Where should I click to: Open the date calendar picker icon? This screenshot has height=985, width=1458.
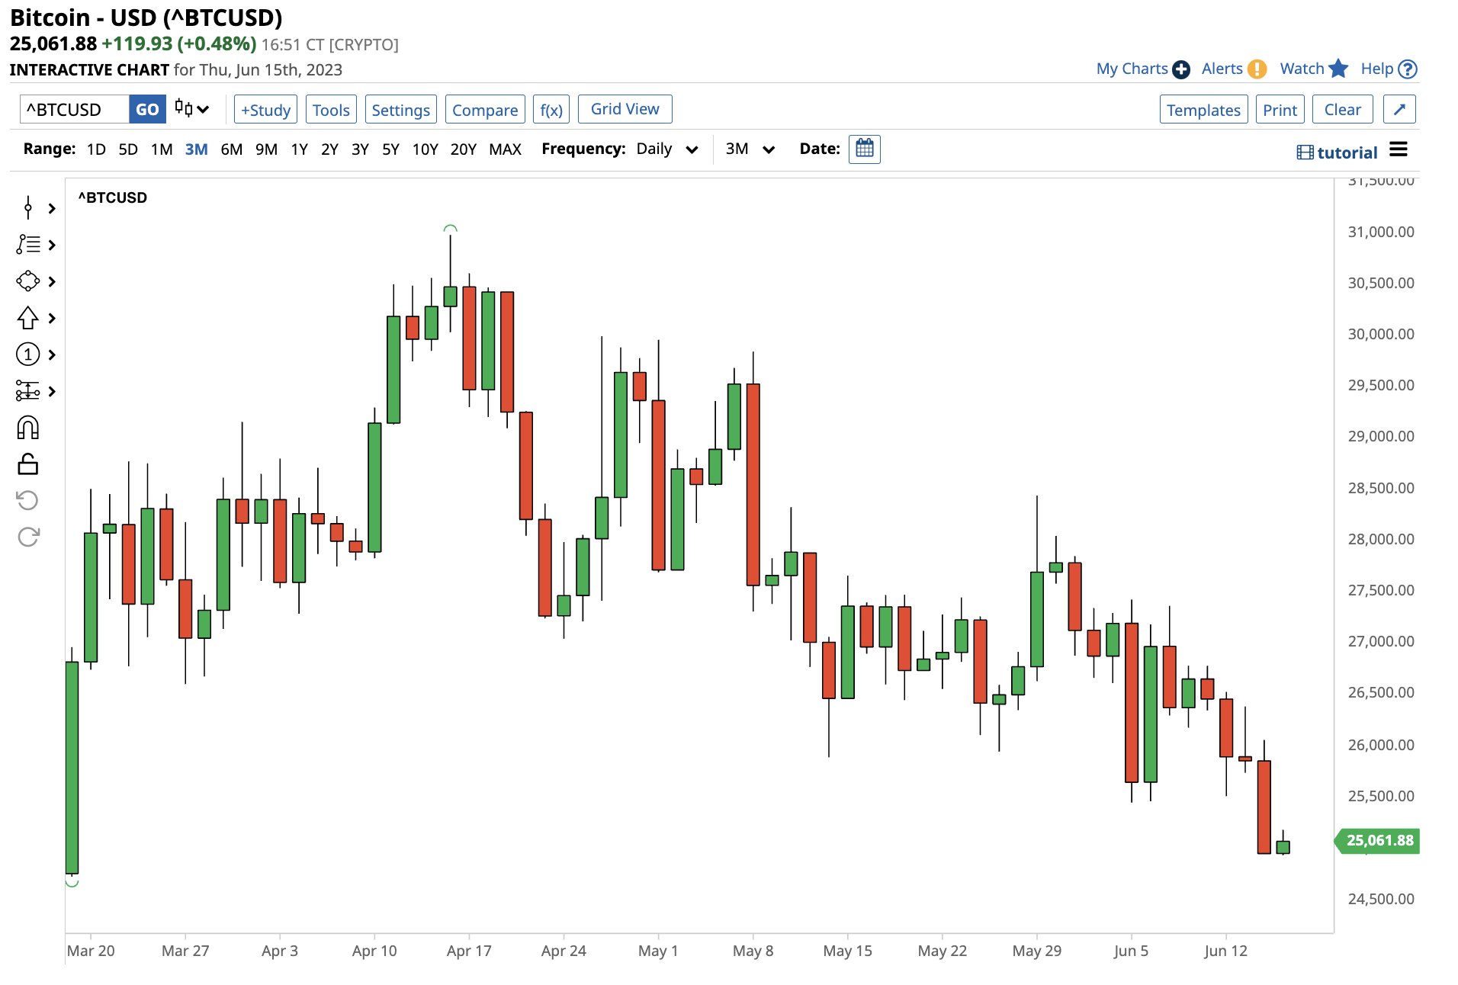(864, 149)
